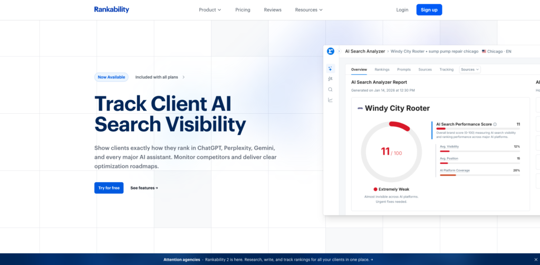Expand the Resources dropdown menu
540x265 pixels.
308,9
